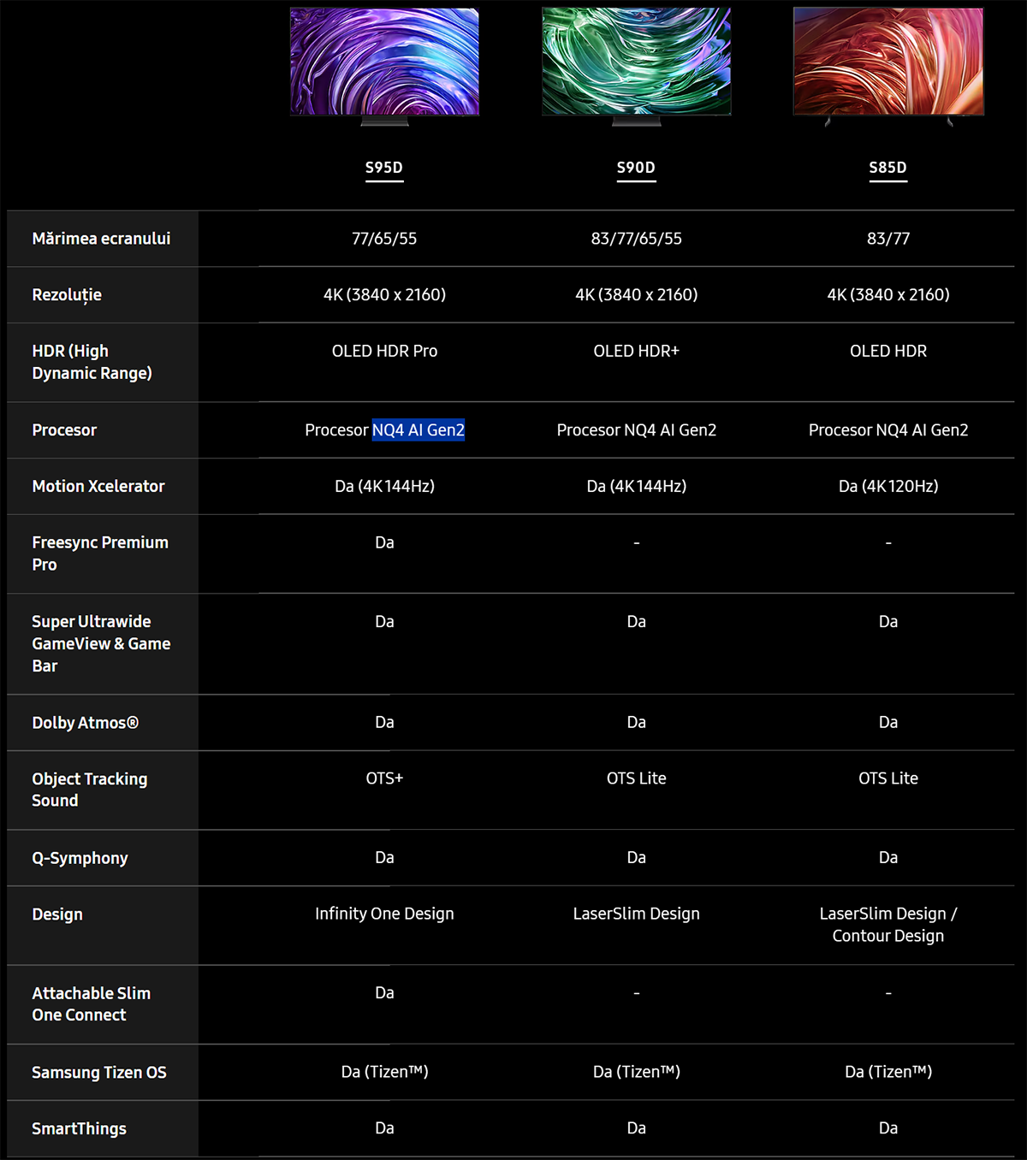
Task: Click S85D's OTS Lite cell
Action: pyautogui.click(x=888, y=778)
